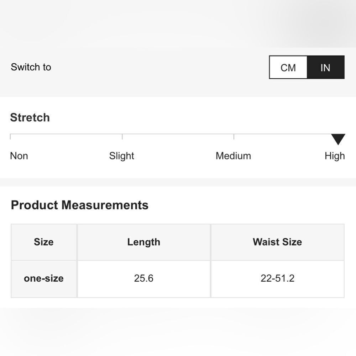Click the Medium stretch label
356x356 pixels.
tap(234, 156)
